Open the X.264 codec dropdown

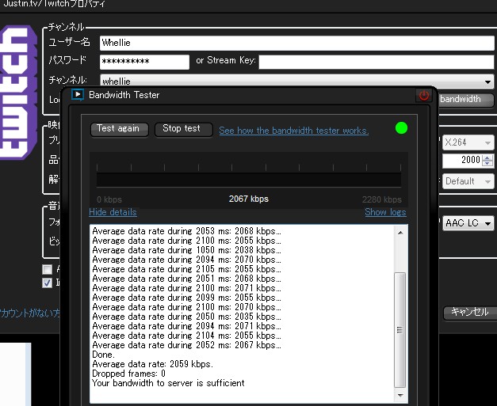coord(468,142)
